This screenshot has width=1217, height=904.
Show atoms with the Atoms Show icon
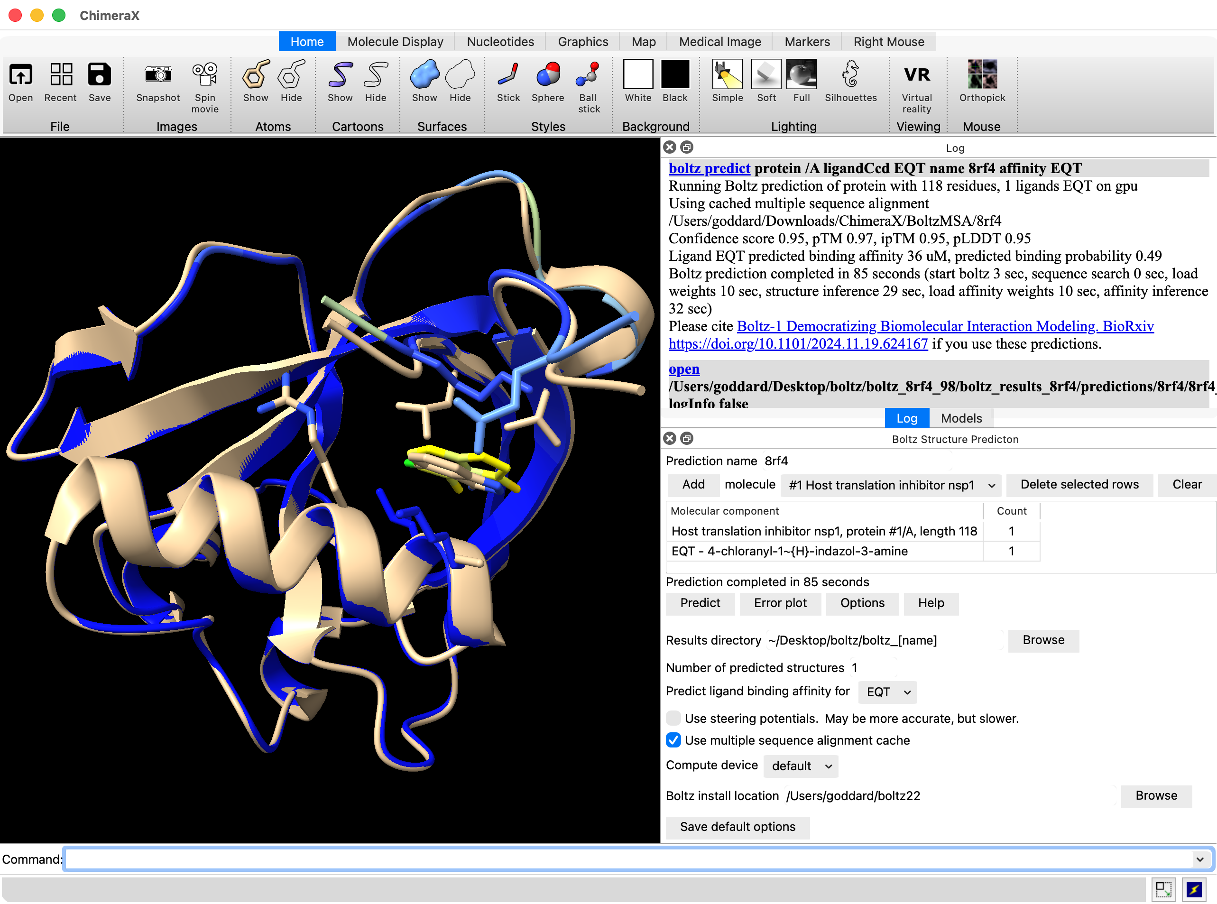click(256, 75)
